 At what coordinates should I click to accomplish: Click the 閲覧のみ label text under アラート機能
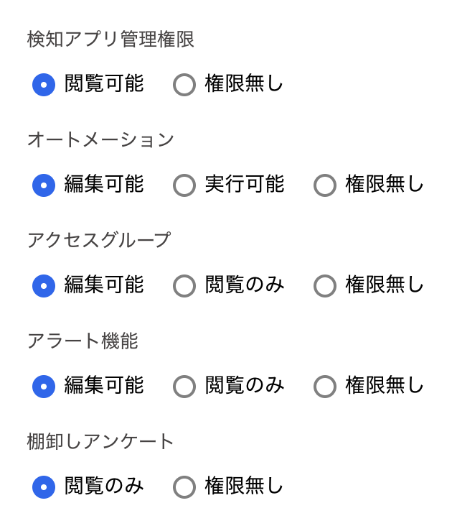pyautogui.click(x=245, y=386)
